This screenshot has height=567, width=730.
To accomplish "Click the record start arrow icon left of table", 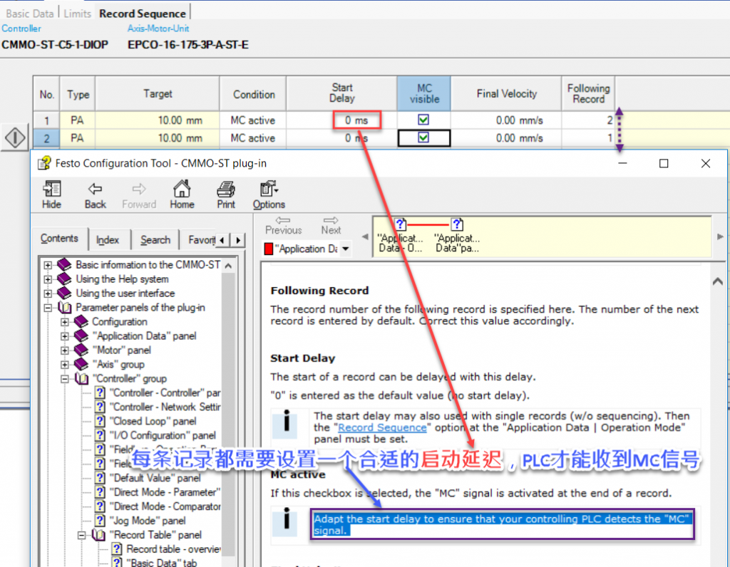I will tap(15, 137).
